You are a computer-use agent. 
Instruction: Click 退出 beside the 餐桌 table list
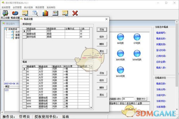(x=102, y=95)
